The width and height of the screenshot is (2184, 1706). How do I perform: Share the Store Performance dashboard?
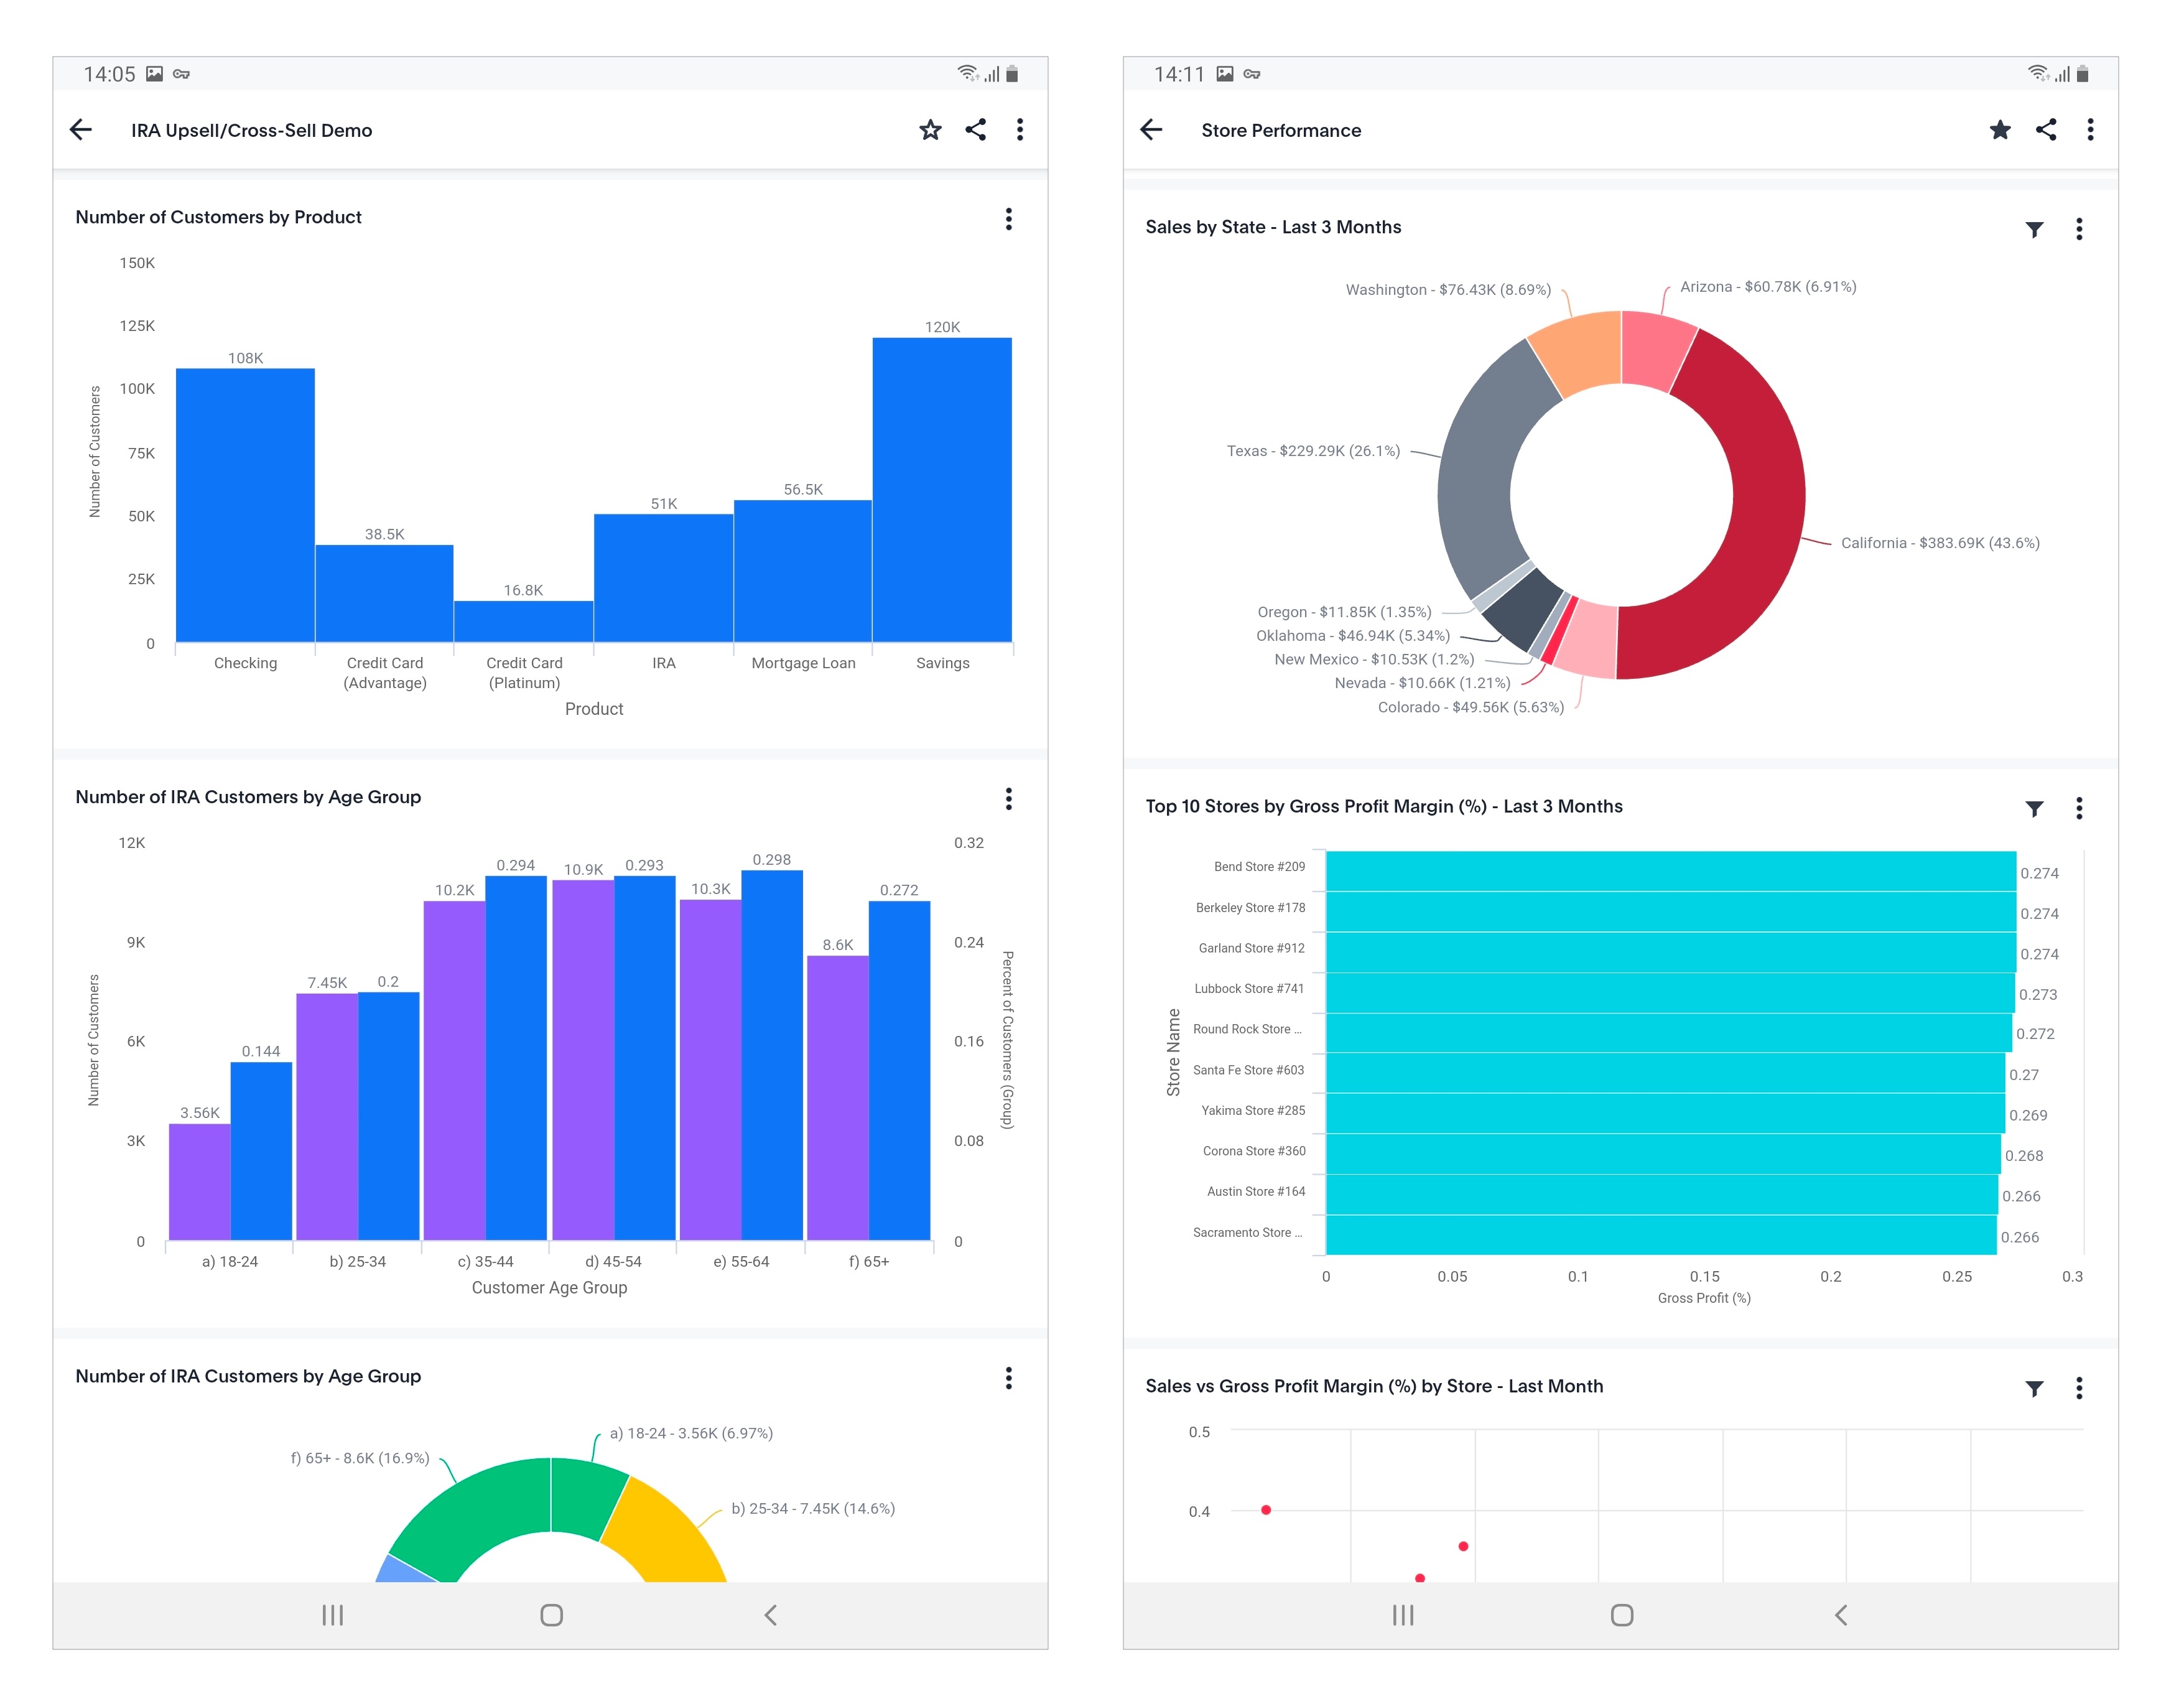click(2045, 130)
